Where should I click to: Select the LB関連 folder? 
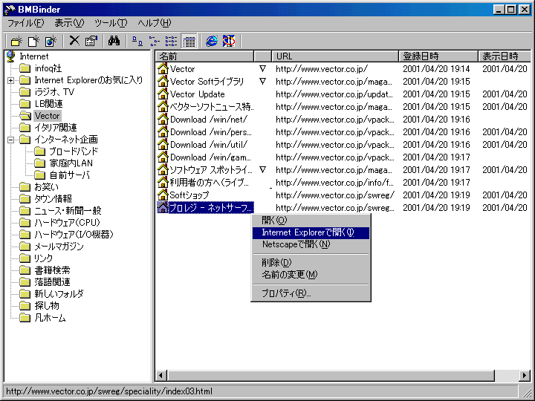point(48,104)
